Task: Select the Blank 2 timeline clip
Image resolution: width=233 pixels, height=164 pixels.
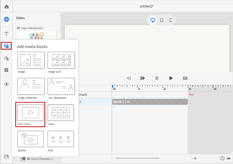Action: coord(150,102)
